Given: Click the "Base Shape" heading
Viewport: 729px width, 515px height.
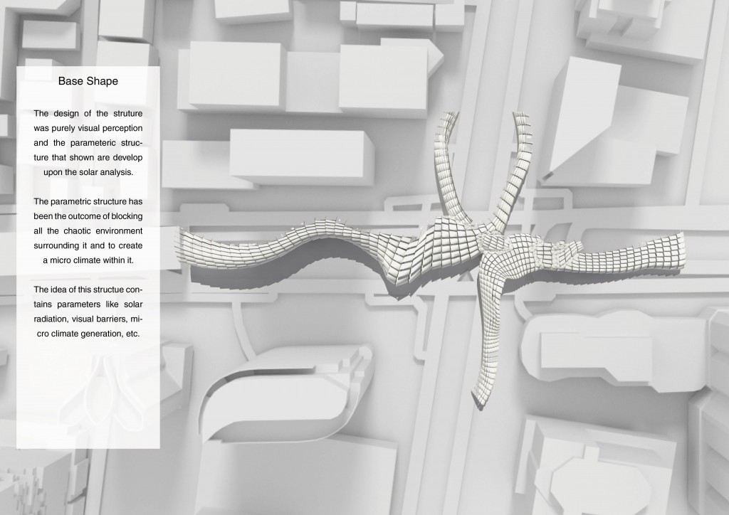Looking at the screenshot, I should click(88, 81).
